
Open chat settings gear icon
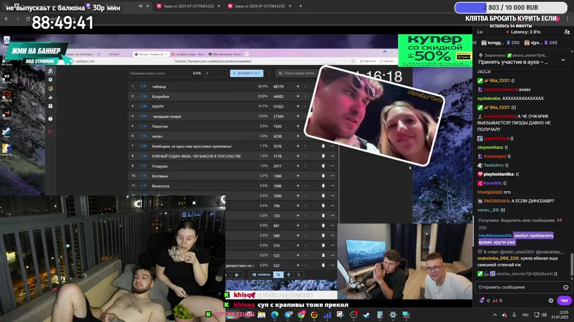point(551,301)
